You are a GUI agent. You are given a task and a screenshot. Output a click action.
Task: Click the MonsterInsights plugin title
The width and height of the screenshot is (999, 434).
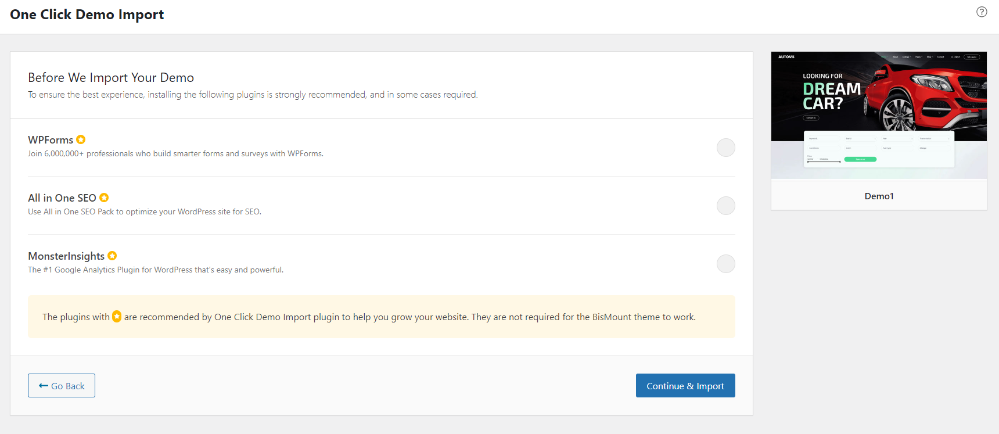pos(66,256)
